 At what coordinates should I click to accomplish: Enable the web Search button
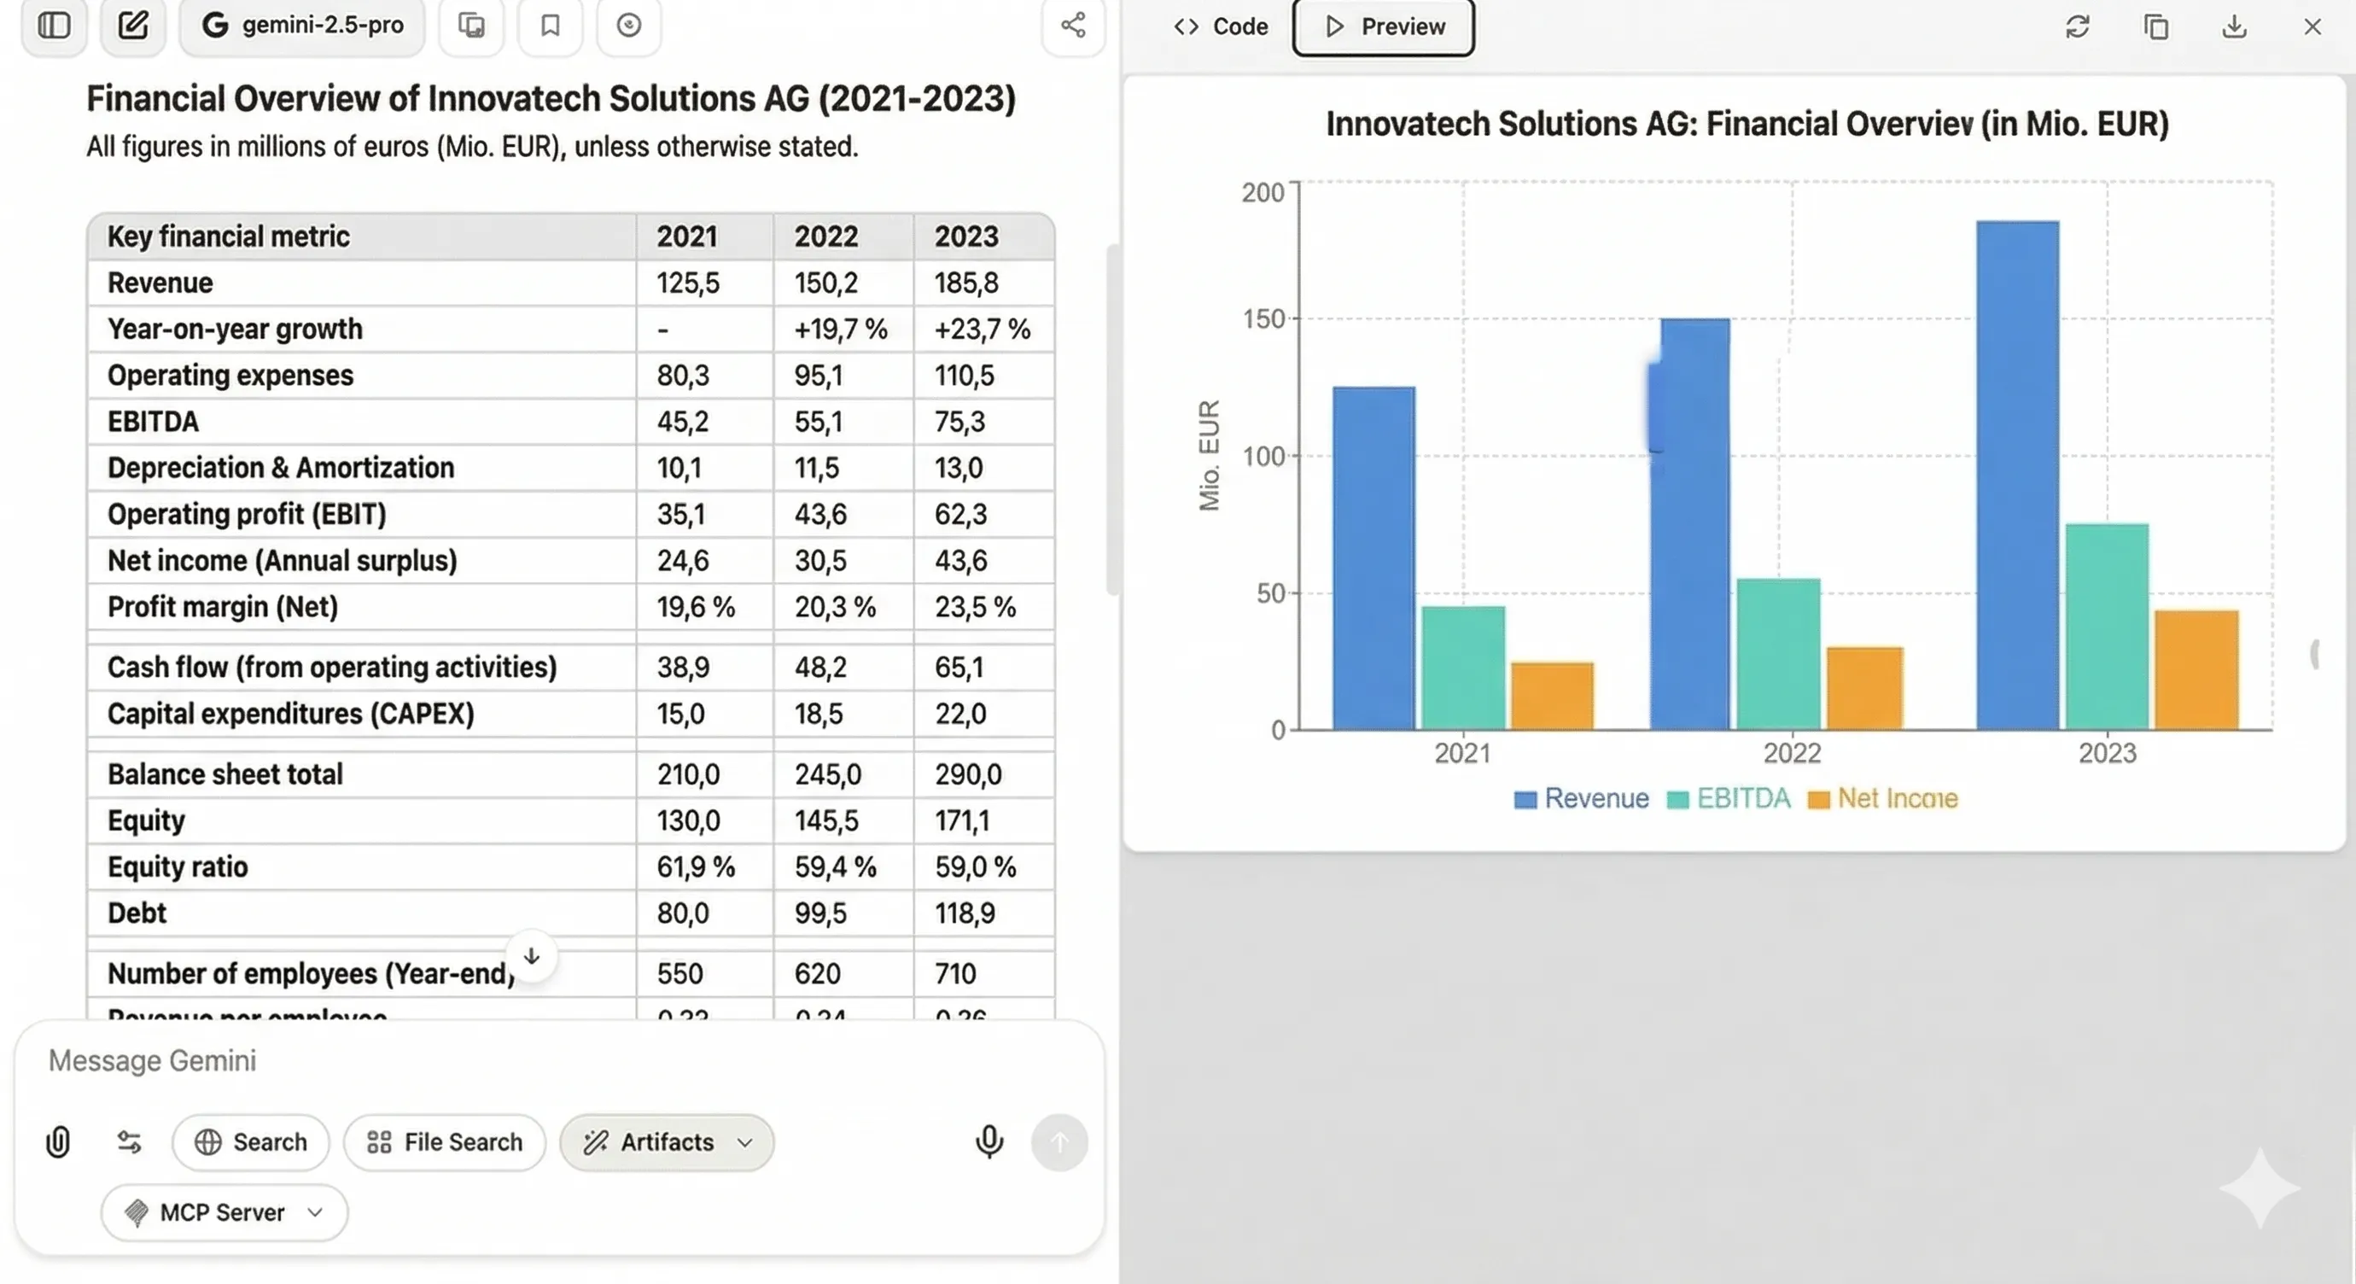(251, 1142)
